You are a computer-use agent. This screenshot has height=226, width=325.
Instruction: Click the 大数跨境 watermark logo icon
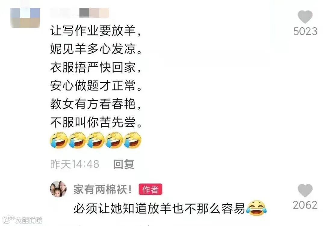(x=8, y=220)
